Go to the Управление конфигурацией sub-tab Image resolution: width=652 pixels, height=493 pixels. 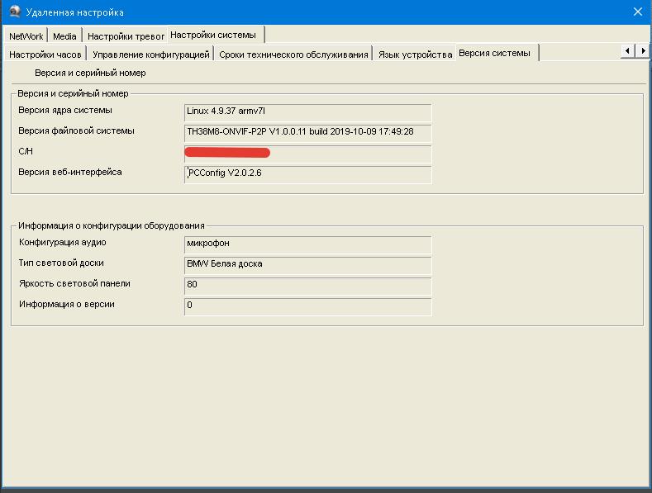(151, 55)
